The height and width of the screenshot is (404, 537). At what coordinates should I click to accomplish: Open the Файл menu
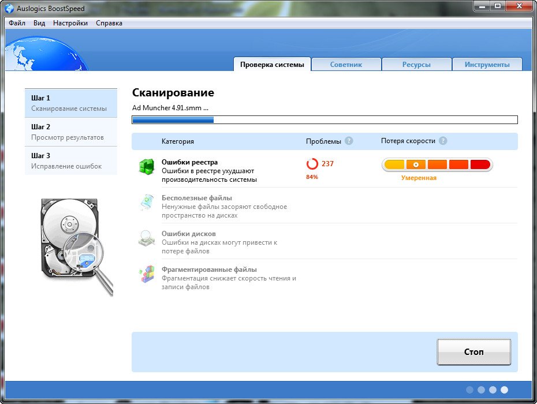click(17, 23)
